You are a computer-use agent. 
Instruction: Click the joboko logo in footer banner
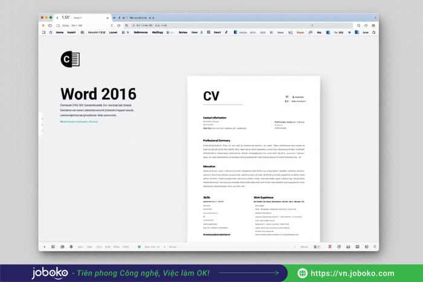coord(50,273)
